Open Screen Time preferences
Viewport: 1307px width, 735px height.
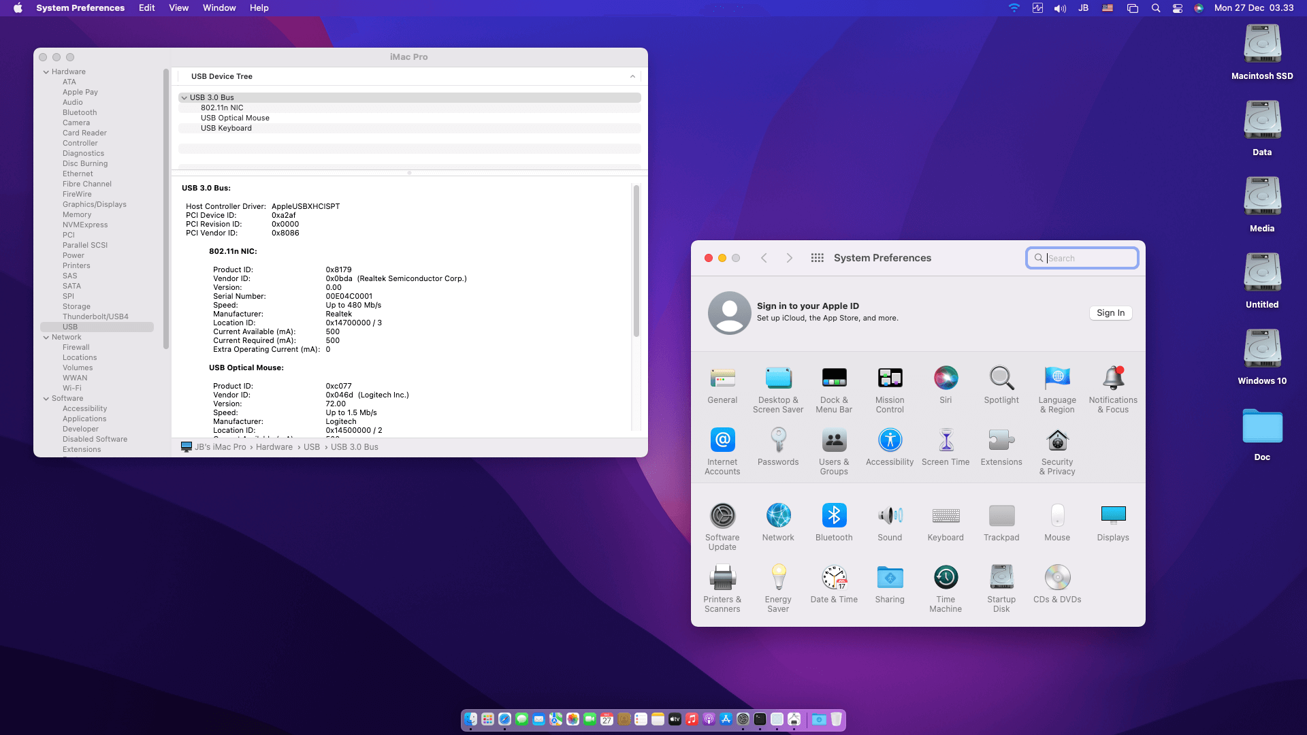click(x=946, y=447)
